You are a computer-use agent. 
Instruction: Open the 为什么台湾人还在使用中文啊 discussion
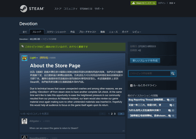pyautogui.click(x=152, y=111)
